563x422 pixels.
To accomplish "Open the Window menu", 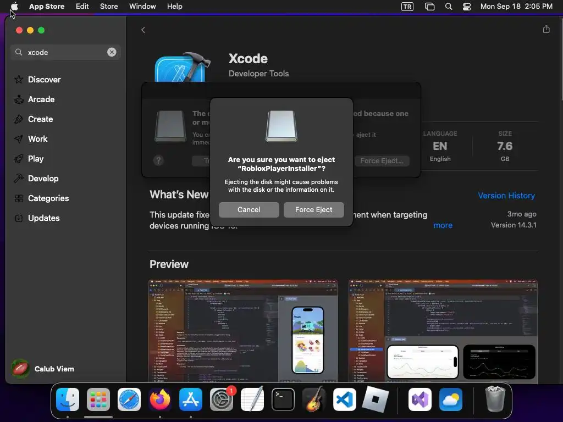I will point(142,7).
